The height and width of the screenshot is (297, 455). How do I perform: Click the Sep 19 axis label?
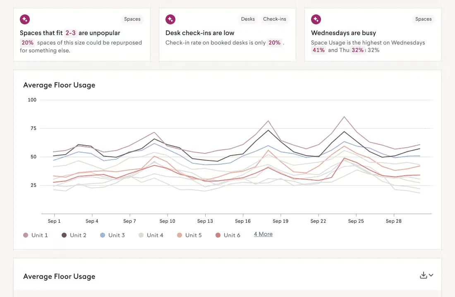(x=280, y=221)
